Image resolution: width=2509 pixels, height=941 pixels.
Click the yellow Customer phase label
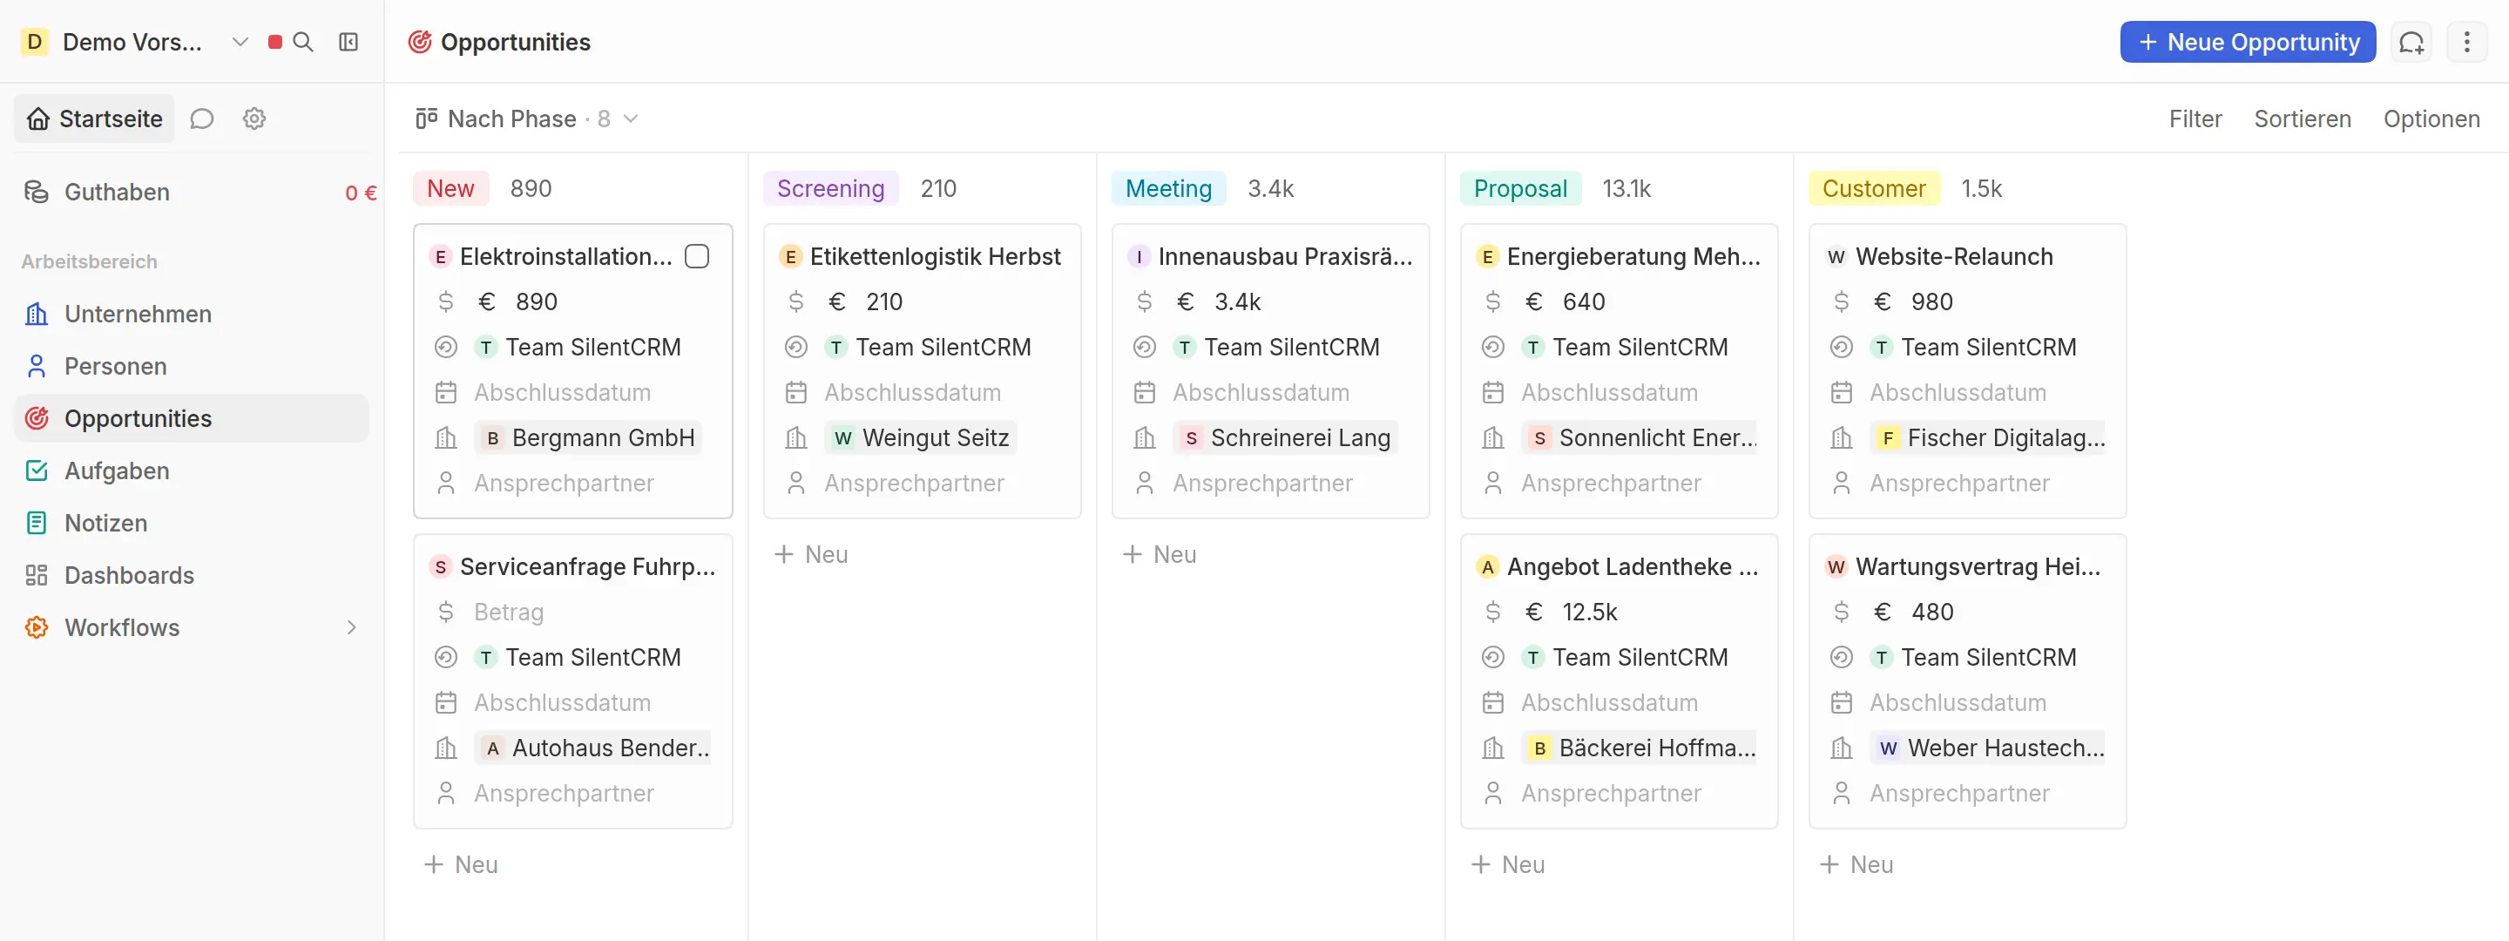click(x=1873, y=188)
